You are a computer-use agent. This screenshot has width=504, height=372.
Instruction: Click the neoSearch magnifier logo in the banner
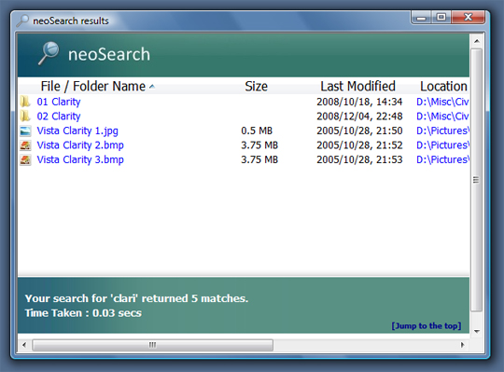(49, 53)
